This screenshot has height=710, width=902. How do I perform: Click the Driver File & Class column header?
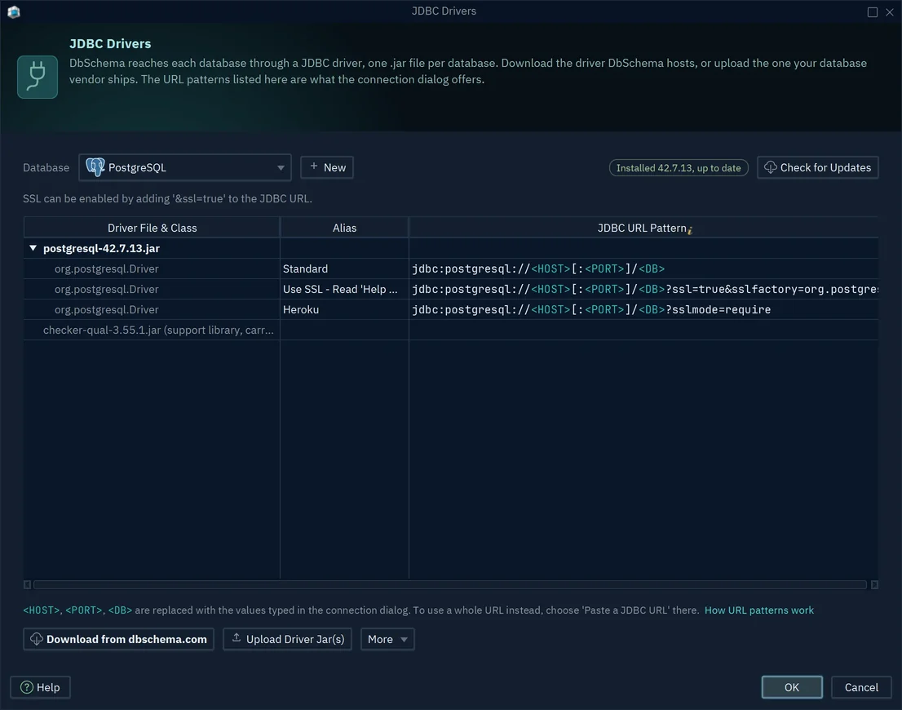152,228
